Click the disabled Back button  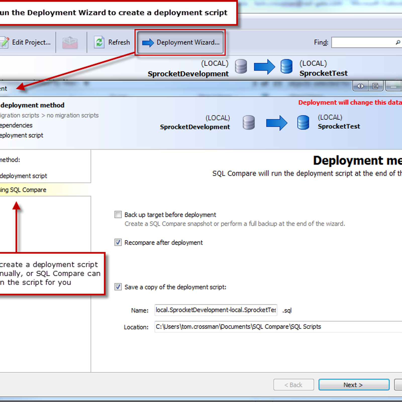click(294, 385)
